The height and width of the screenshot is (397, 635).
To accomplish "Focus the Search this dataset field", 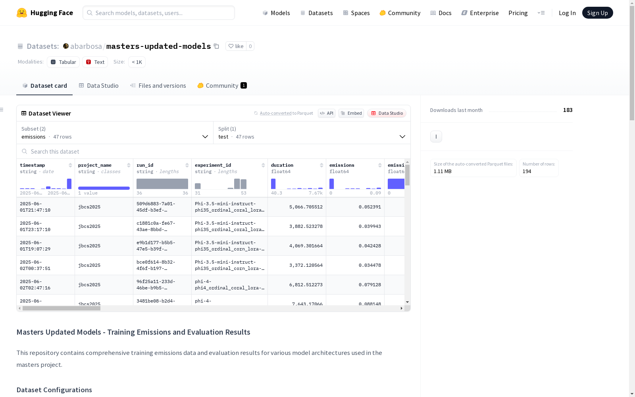I will 214,152.
